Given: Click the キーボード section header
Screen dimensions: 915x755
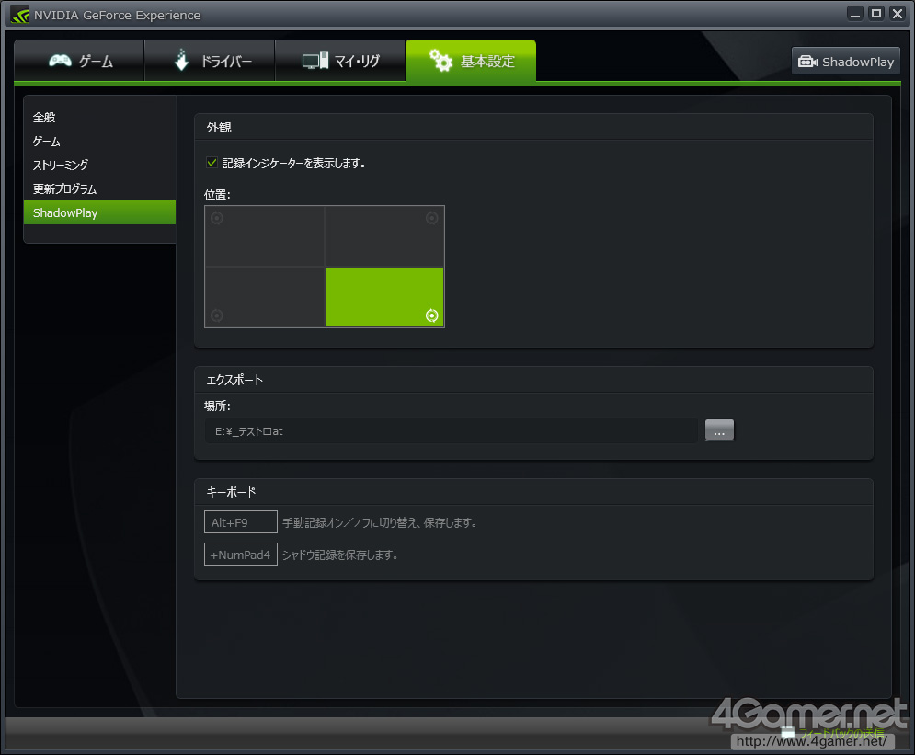Looking at the screenshot, I should click(231, 492).
